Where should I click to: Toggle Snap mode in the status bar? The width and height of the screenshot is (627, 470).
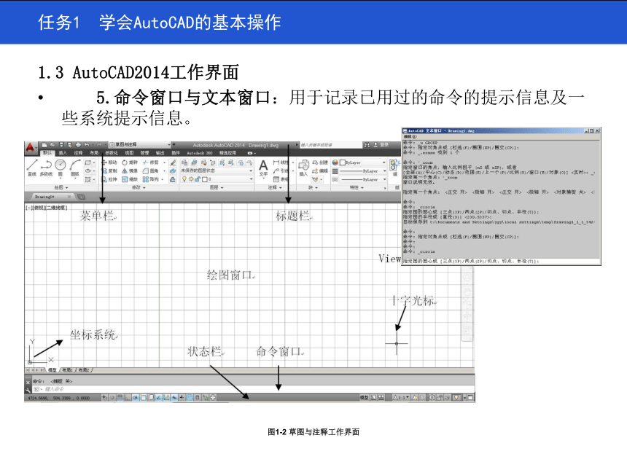113,398
